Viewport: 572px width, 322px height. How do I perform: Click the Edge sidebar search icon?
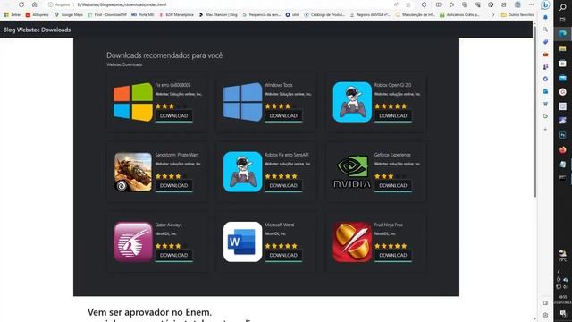coord(545,30)
